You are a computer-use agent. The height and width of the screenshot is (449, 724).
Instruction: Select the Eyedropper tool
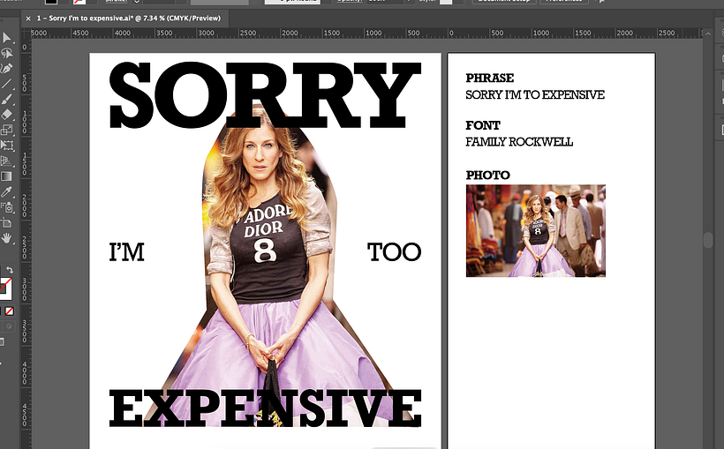tap(6, 191)
